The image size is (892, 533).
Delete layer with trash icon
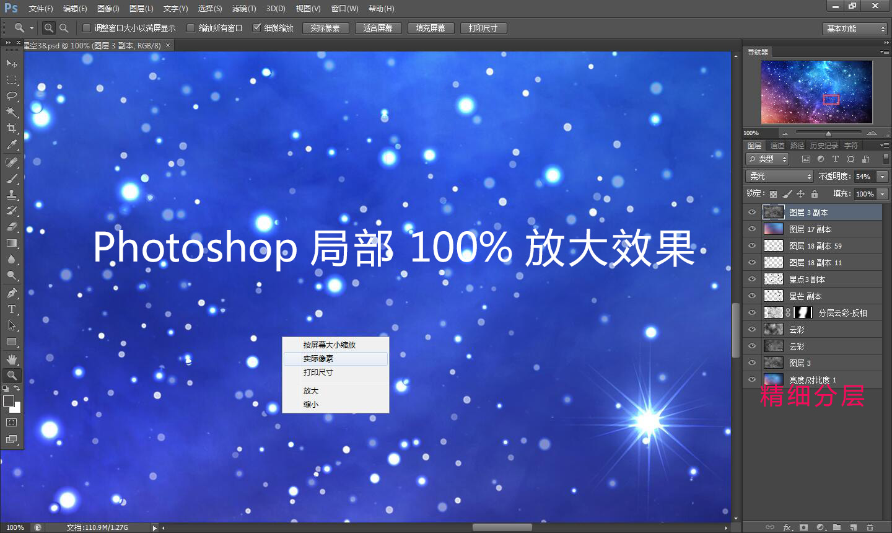(870, 527)
